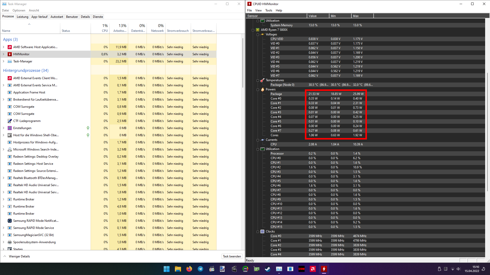Open the Tools menu in HWMonitor
Image resolution: width=490 pixels, height=275 pixels.
point(269,10)
